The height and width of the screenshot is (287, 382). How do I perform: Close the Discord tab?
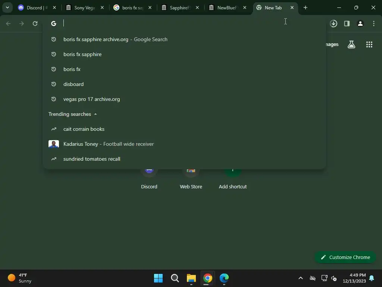tap(54, 8)
